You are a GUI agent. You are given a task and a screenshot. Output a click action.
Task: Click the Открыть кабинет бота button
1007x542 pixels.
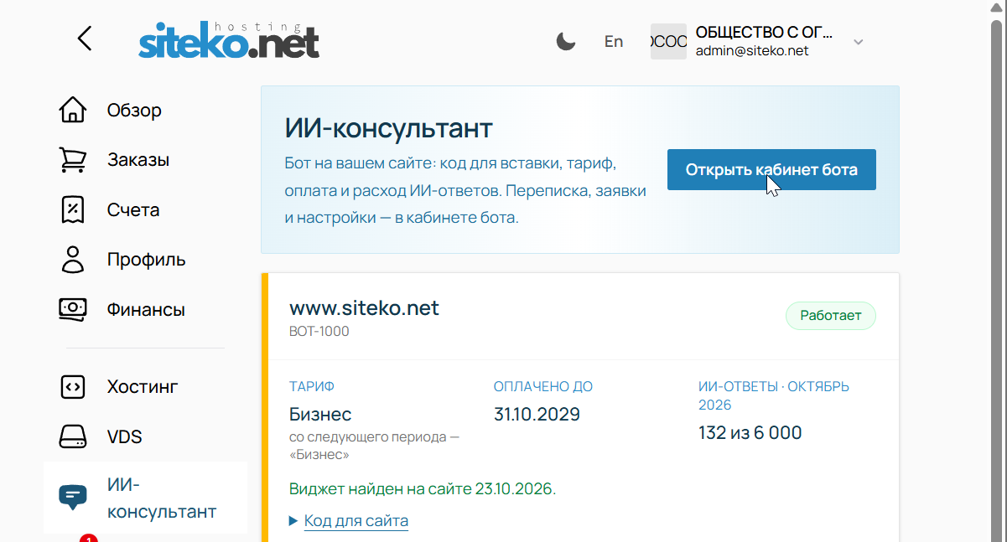pos(771,170)
